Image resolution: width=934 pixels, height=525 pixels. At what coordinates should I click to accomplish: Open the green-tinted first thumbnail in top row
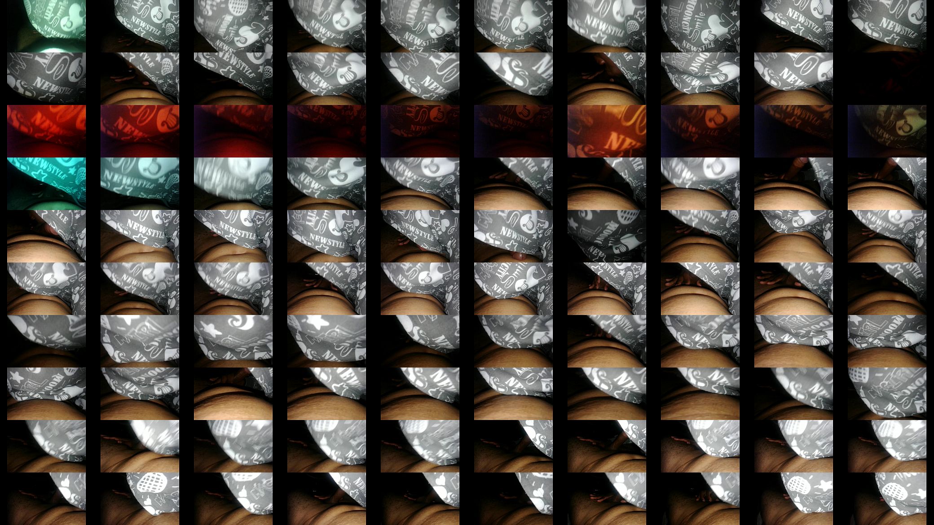[x=46, y=26]
